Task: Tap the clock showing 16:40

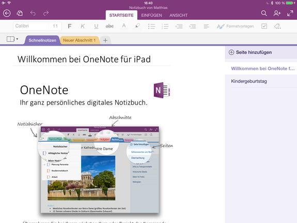Action: point(148,3)
